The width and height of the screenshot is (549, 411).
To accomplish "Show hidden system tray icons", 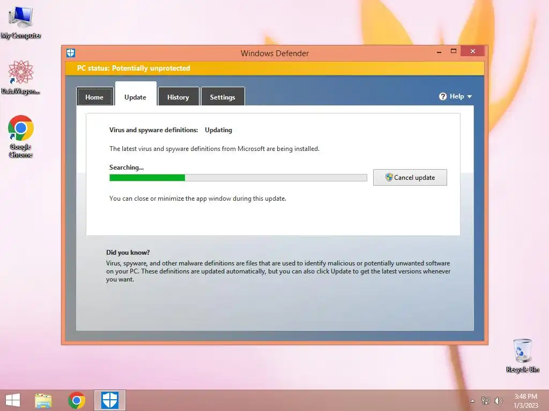I will [473, 401].
